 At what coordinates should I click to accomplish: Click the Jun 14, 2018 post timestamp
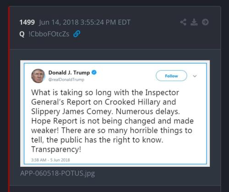click(85, 22)
